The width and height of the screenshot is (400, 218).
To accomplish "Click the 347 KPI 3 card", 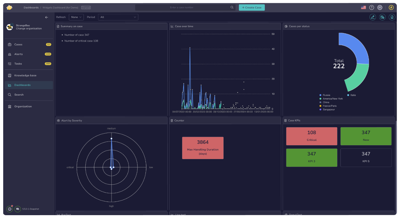I will pos(312,158).
